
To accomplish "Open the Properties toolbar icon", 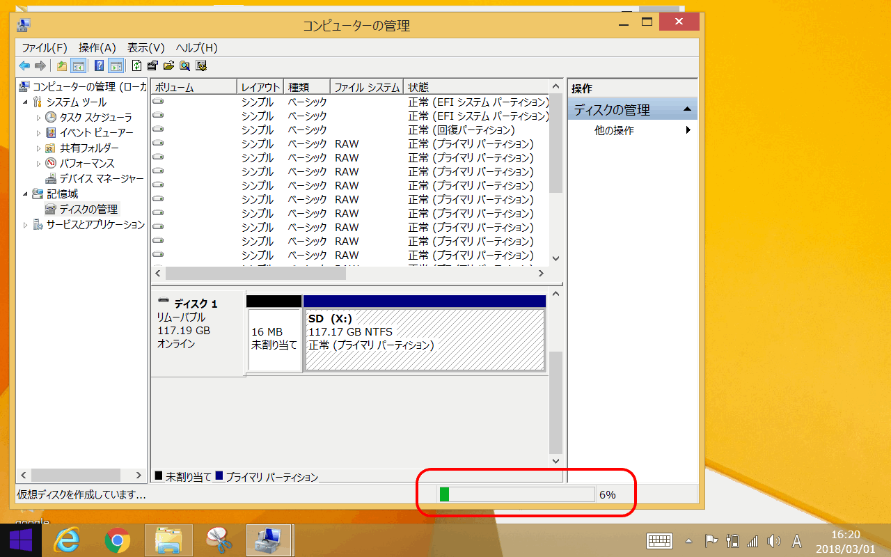I will [x=152, y=66].
